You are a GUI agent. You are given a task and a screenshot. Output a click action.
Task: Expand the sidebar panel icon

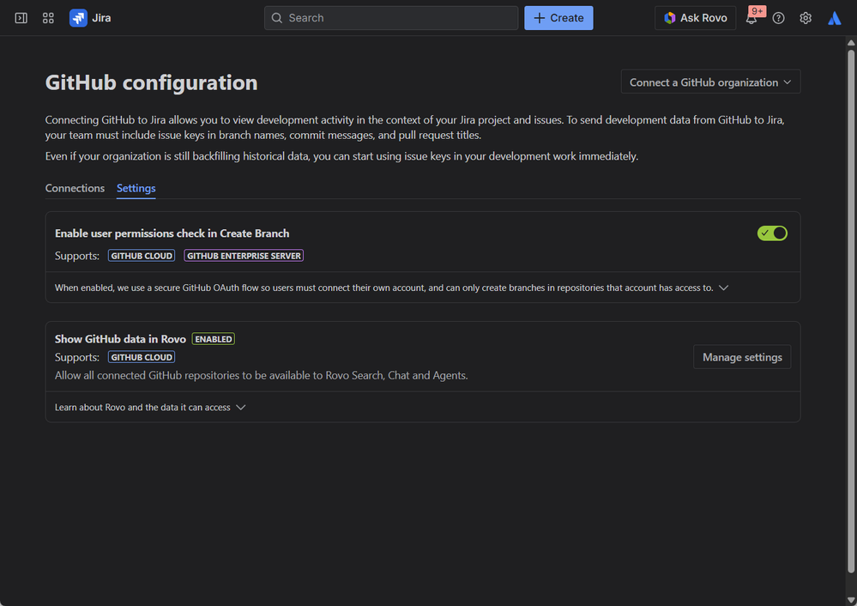pos(21,18)
